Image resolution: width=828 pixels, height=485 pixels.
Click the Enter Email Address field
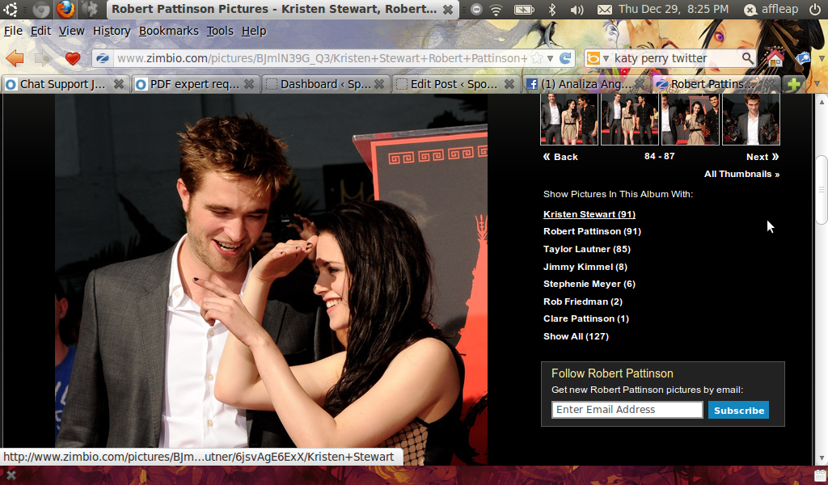pyautogui.click(x=627, y=410)
